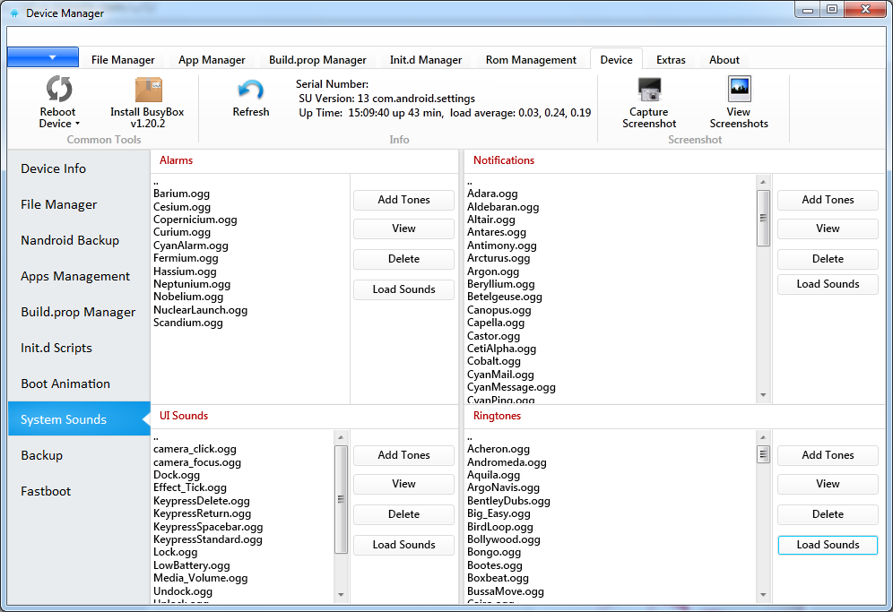The image size is (893, 612).
Task: Open Nandroid Backup in the sidebar
Action: pyautogui.click(x=70, y=240)
